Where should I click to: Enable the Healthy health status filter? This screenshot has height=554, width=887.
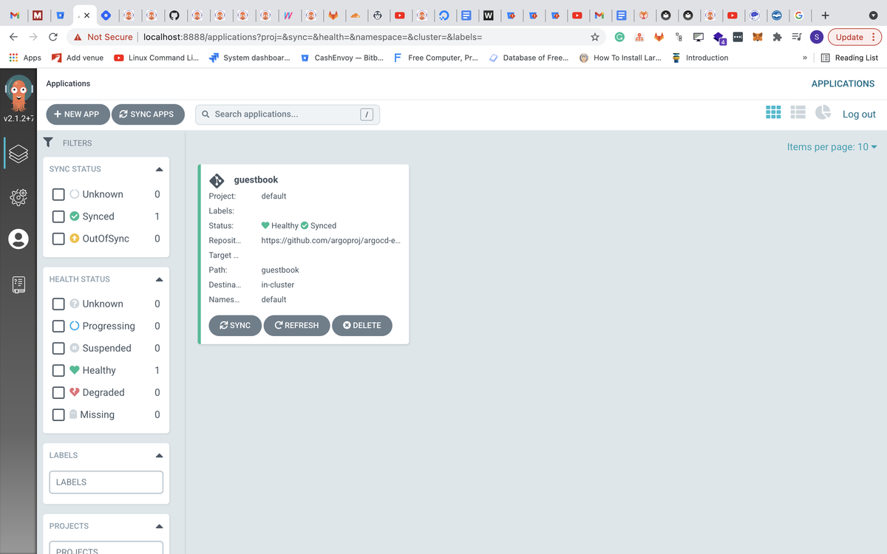(58, 370)
